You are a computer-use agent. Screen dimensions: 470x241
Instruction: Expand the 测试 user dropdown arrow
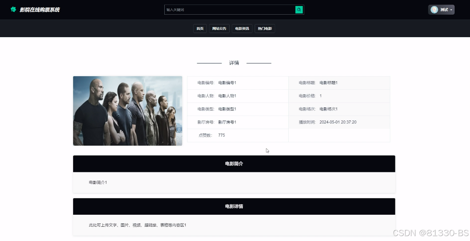tap(451, 10)
